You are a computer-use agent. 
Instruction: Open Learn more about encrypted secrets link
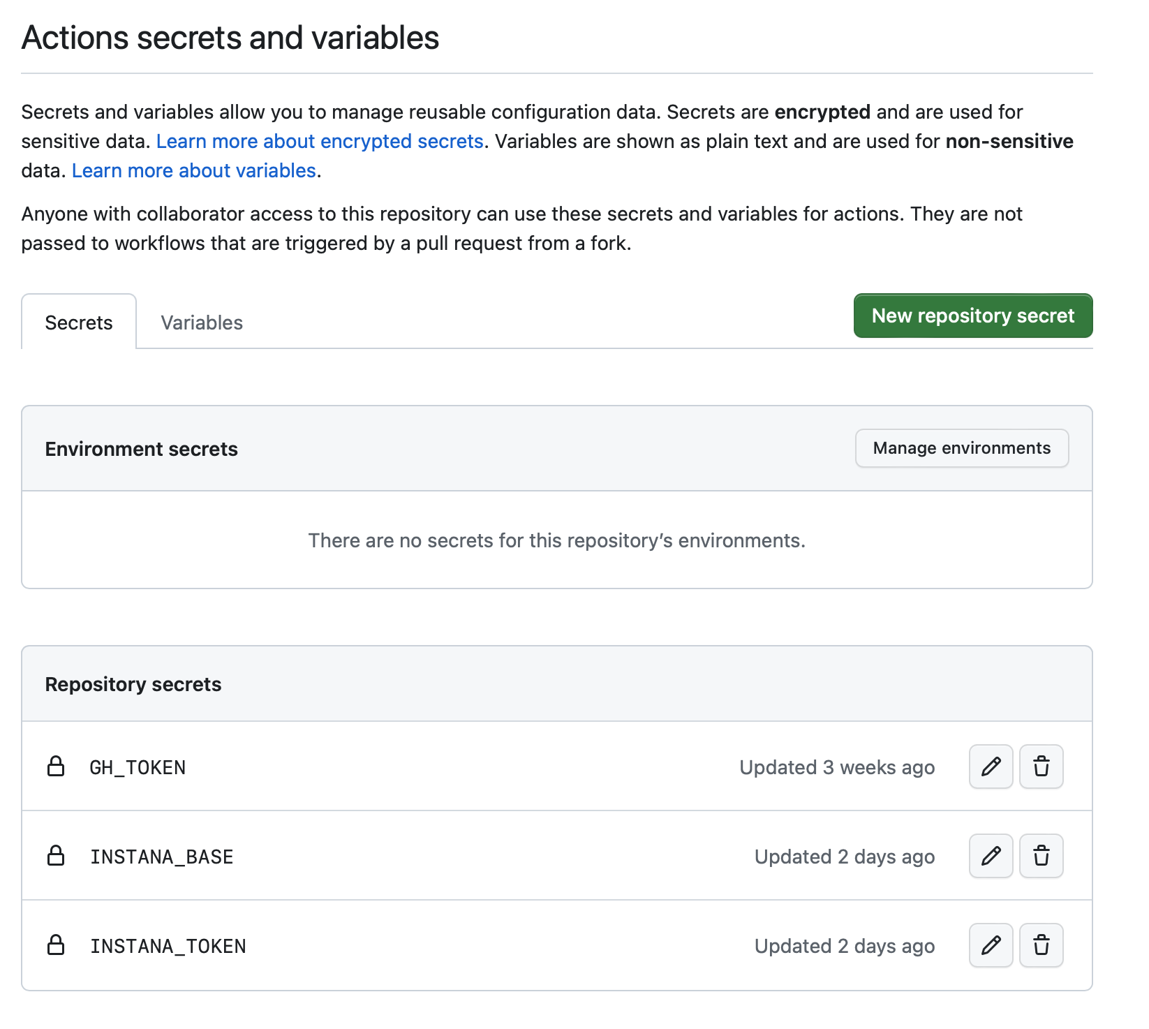(320, 141)
